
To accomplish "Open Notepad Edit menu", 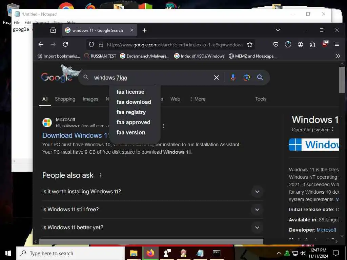I will (x=28, y=23).
